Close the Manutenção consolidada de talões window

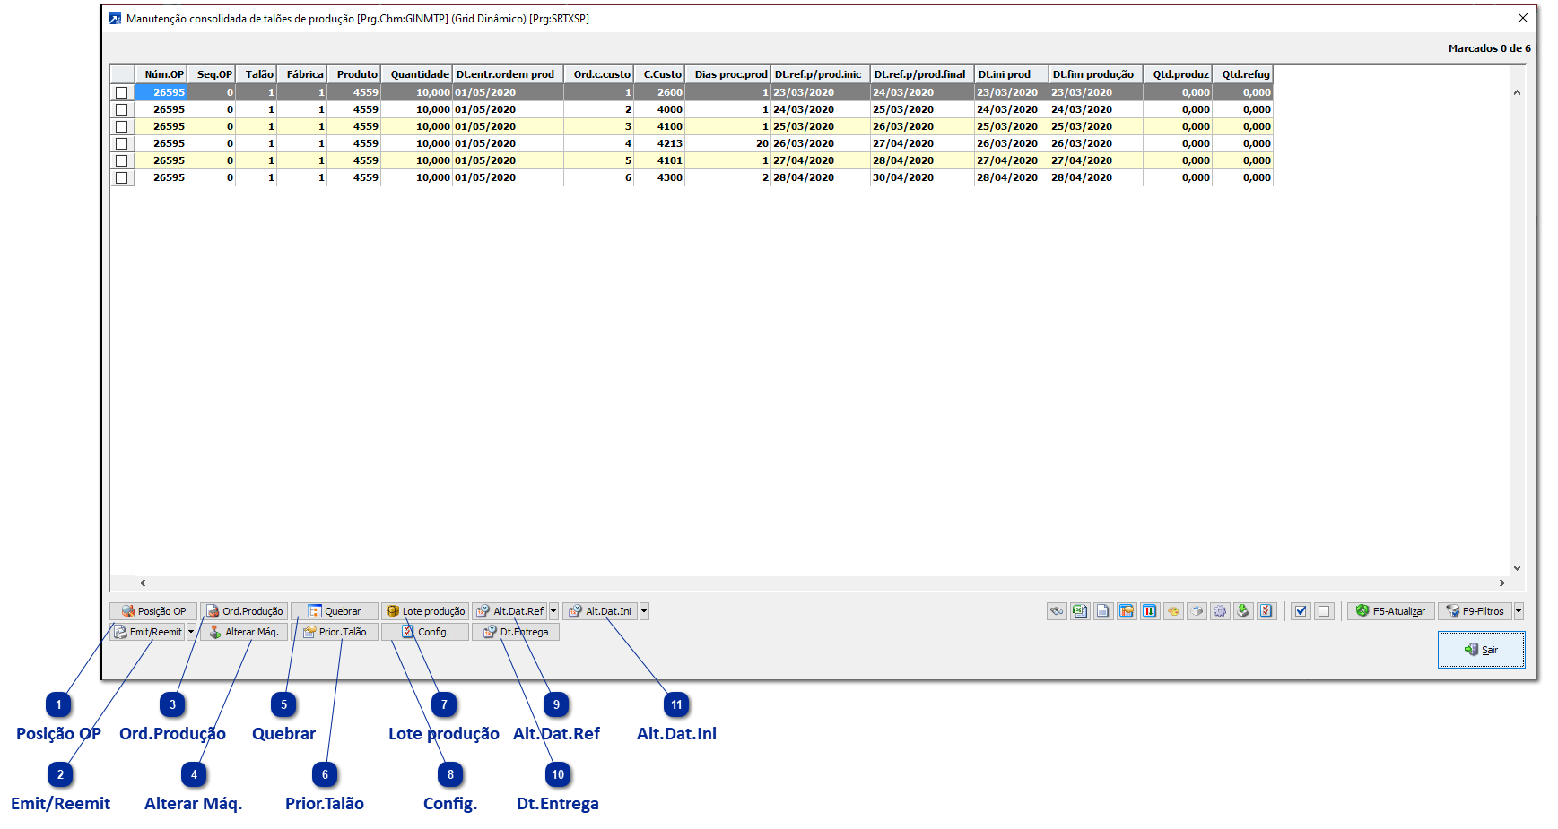point(1523,18)
